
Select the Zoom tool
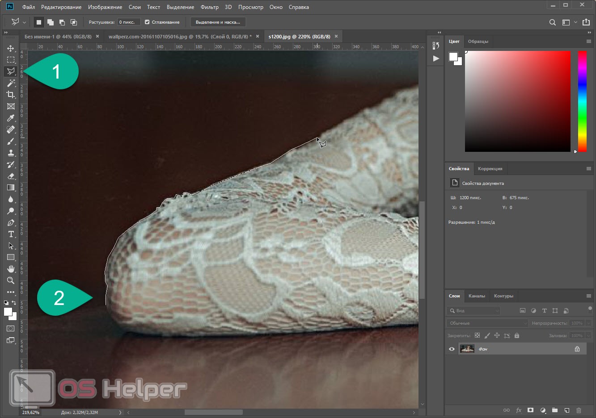pos(11,280)
